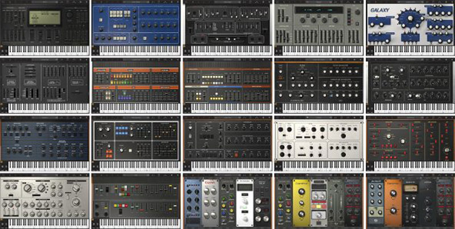Click the piano keyboard under the Galaxy synth
Viewport: 455px width, 229px height.
[415, 51]
